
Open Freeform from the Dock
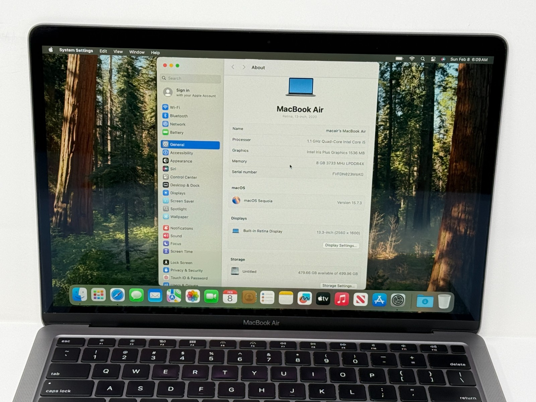click(305, 298)
